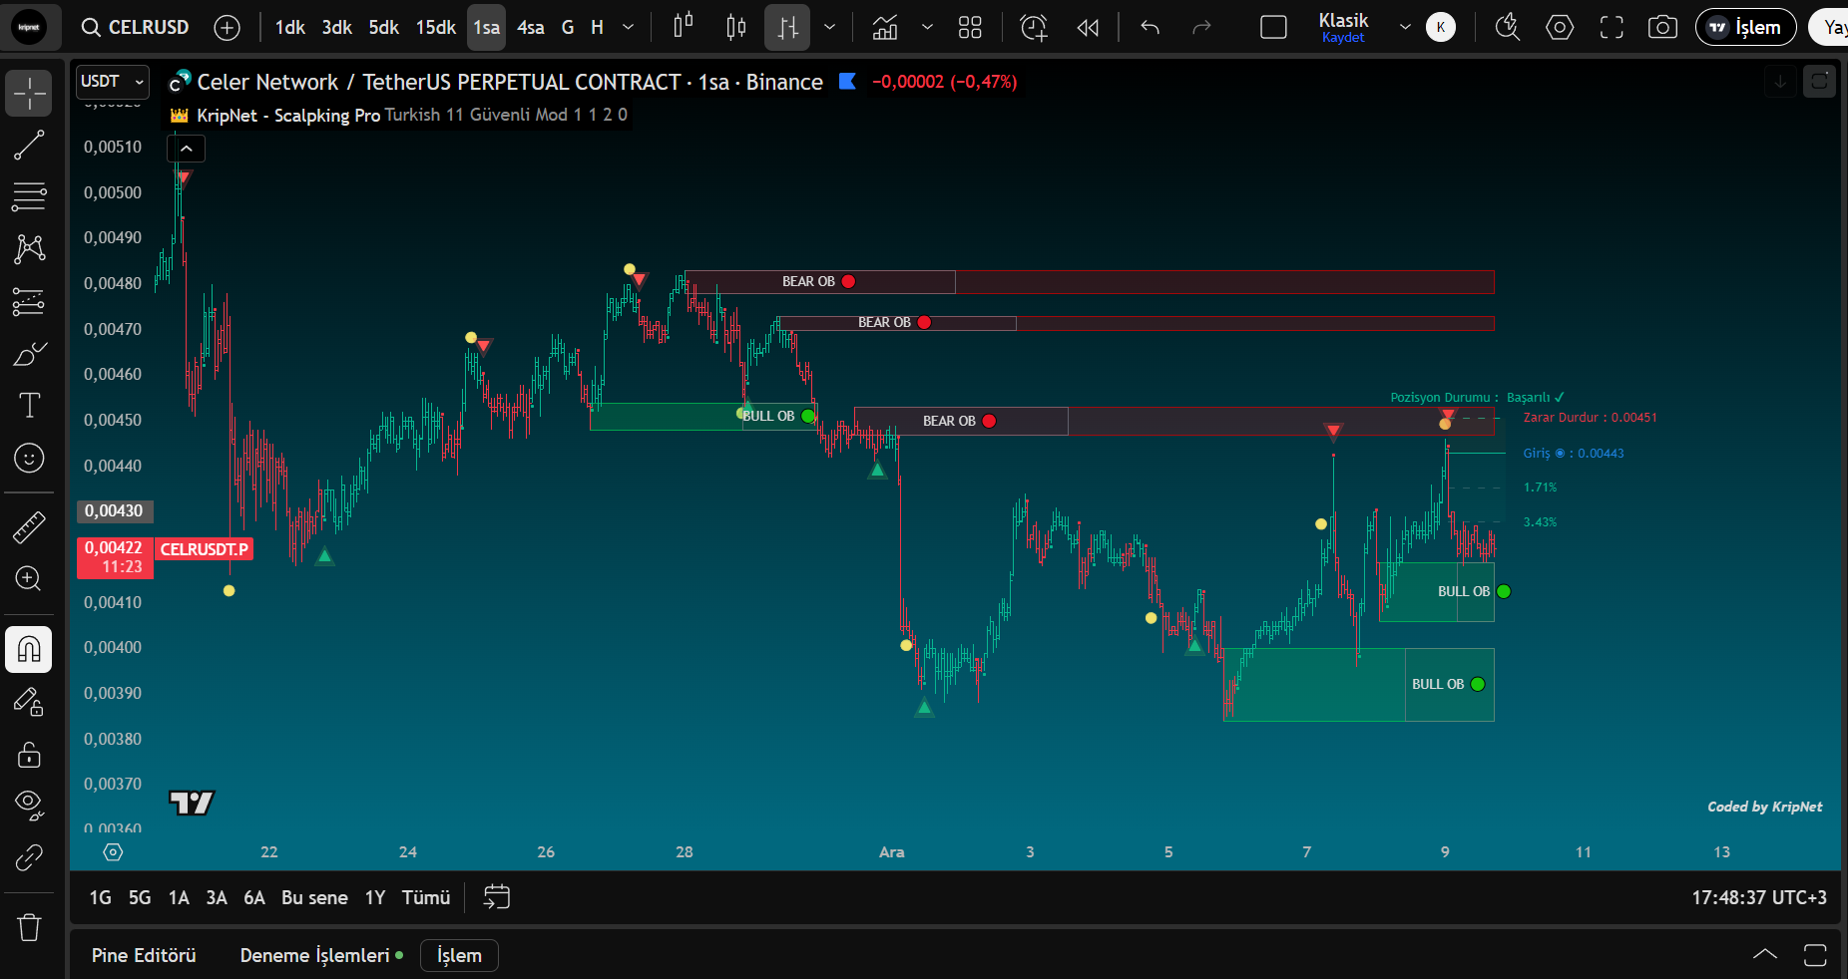Click the bar replay rewind icon
Screen dimensions: 1848x979
point(1088,28)
